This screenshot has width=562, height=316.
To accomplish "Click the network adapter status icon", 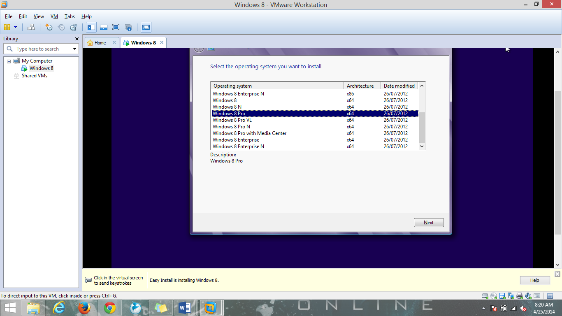I will point(511,296).
